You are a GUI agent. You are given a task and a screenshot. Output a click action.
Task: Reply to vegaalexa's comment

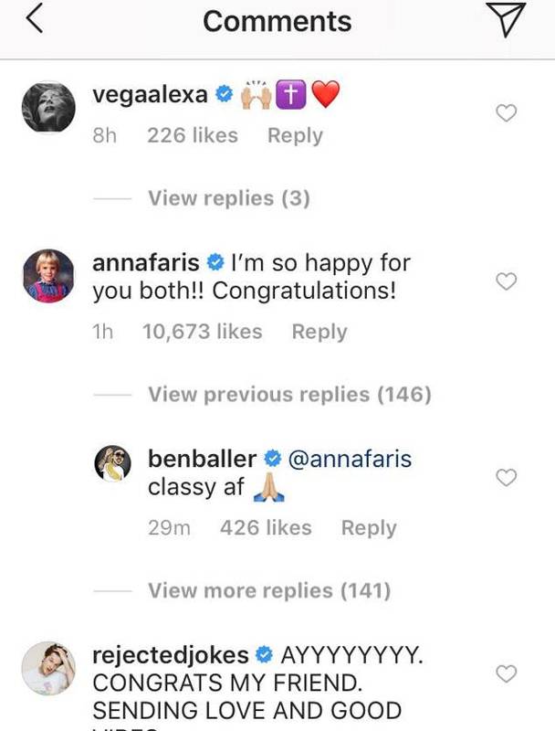pos(295,135)
